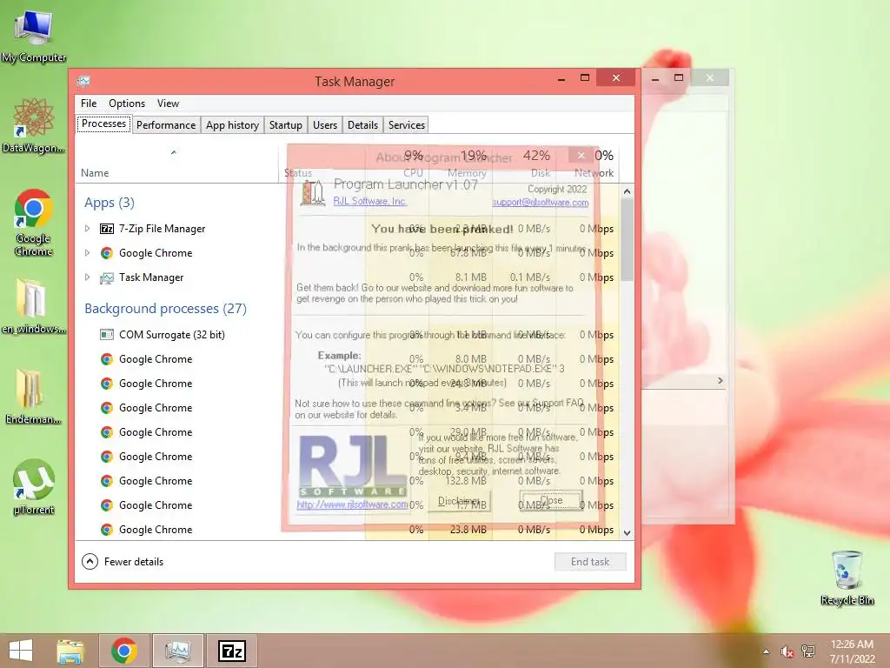This screenshot has width=890, height=668.
Task: Switch to the Users tab
Action: pyautogui.click(x=325, y=125)
